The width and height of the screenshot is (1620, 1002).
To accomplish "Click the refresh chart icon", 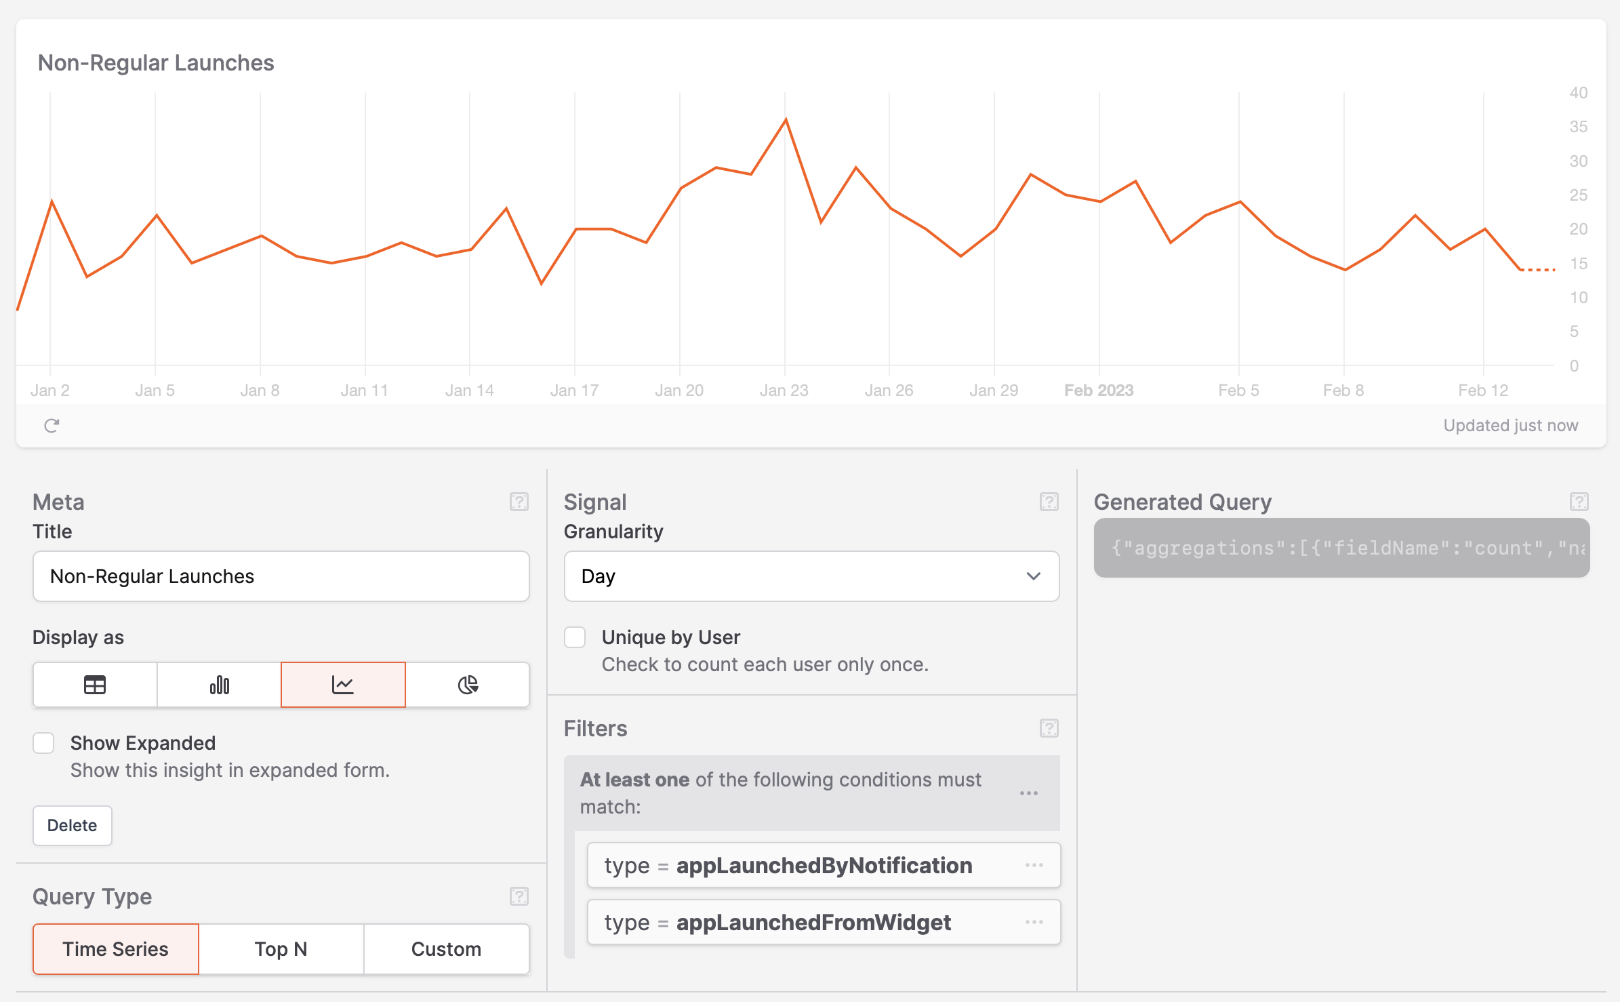I will coord(52,426).
